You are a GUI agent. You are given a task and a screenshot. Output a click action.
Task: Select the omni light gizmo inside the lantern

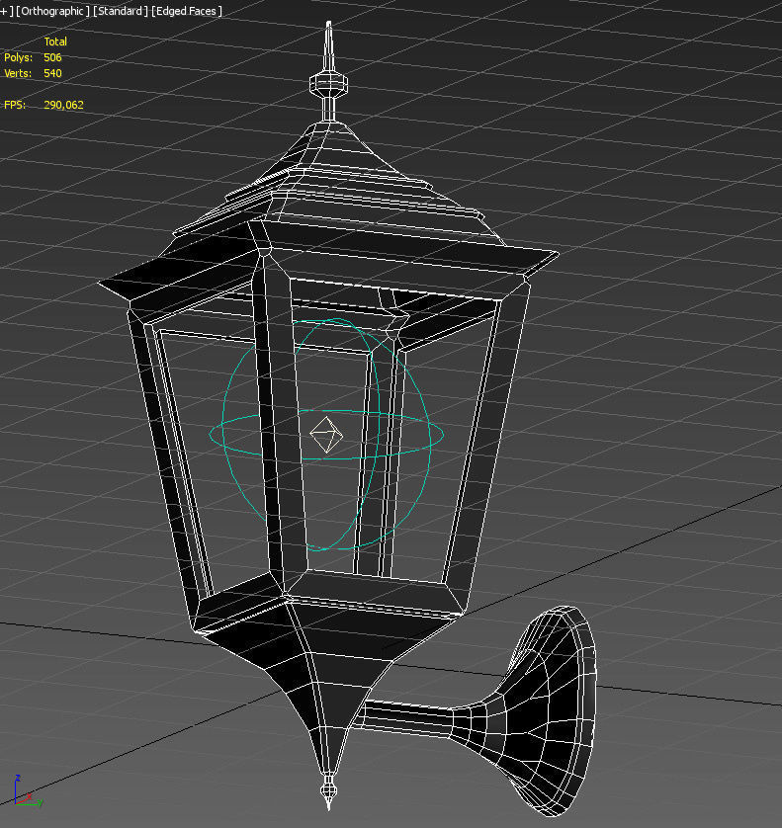326,435
